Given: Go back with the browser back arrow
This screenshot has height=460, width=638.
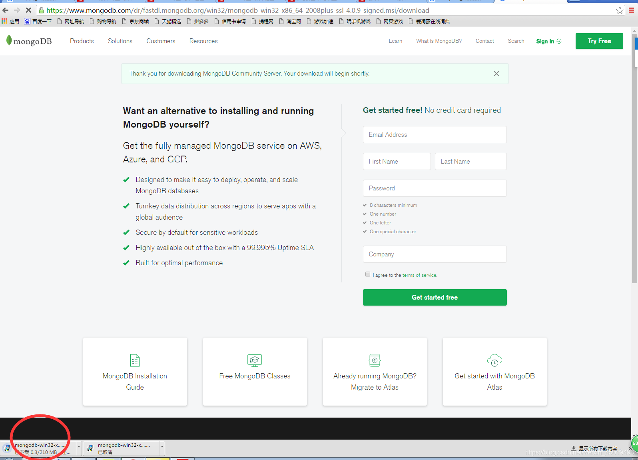Looking at the screenshot, I should click(x=6, y=10).
